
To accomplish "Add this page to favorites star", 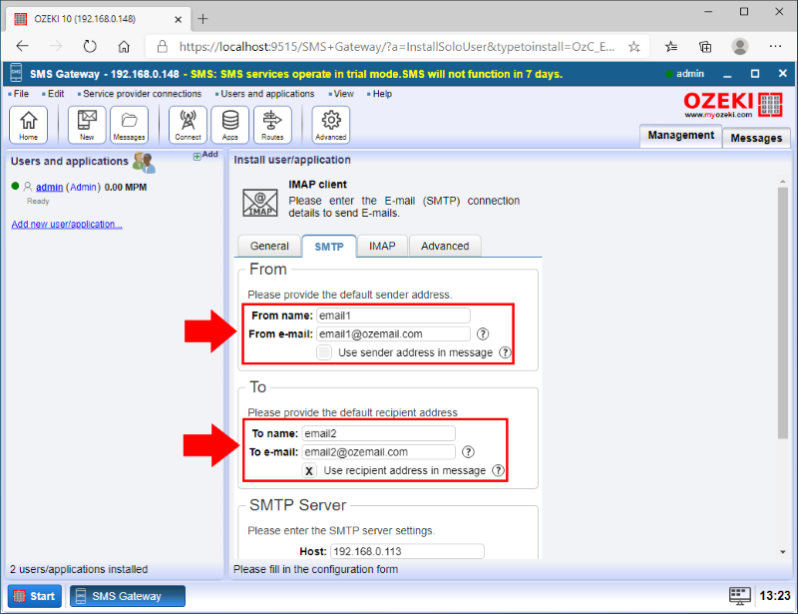I will pyautogui.click(x=633, y=47).
